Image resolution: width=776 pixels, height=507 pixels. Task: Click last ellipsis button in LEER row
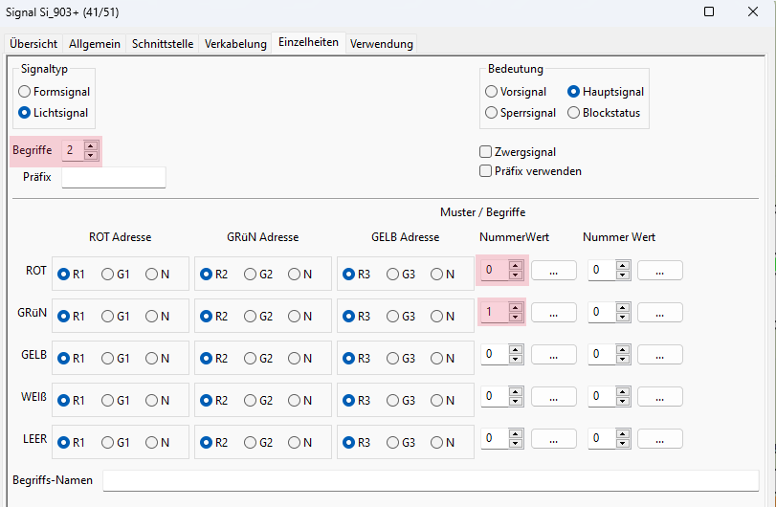coord(659,439)
